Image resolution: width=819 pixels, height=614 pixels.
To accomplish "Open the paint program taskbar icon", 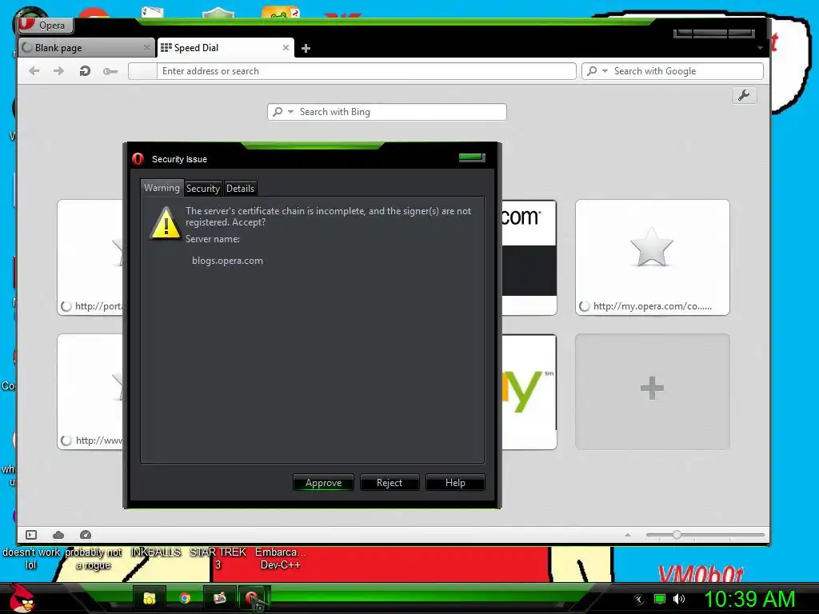I will tap(219, 598).
